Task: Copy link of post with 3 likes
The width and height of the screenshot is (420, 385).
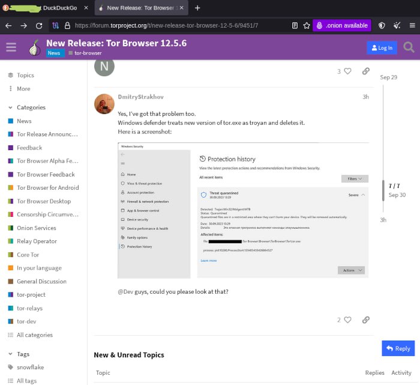Action: (x=366, y=71)
